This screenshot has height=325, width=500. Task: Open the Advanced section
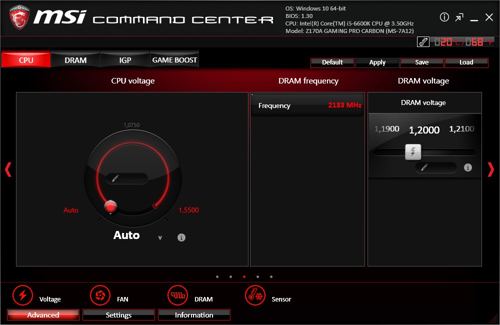[x=43, y=315]
